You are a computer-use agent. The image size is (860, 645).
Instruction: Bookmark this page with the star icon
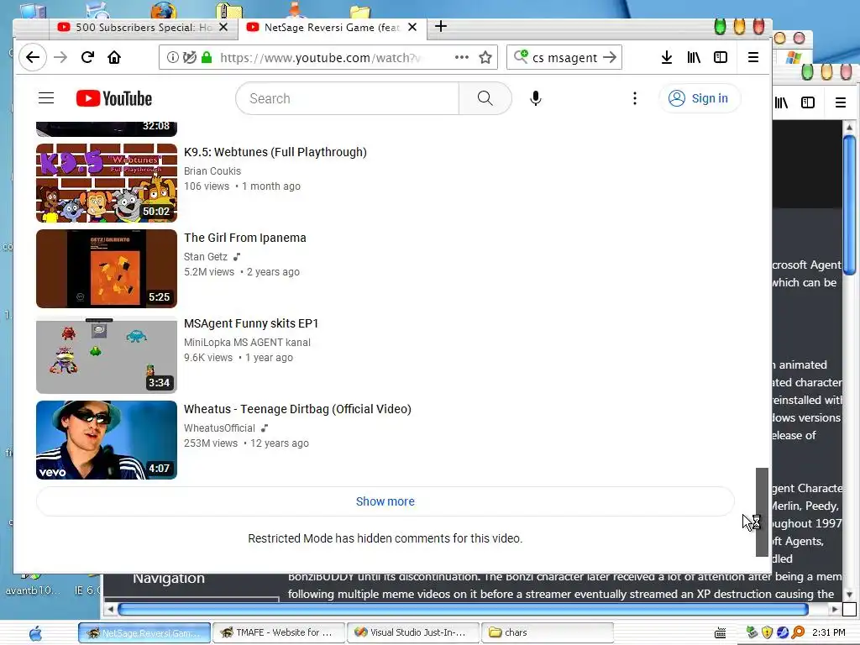click(x=485, y=58)
